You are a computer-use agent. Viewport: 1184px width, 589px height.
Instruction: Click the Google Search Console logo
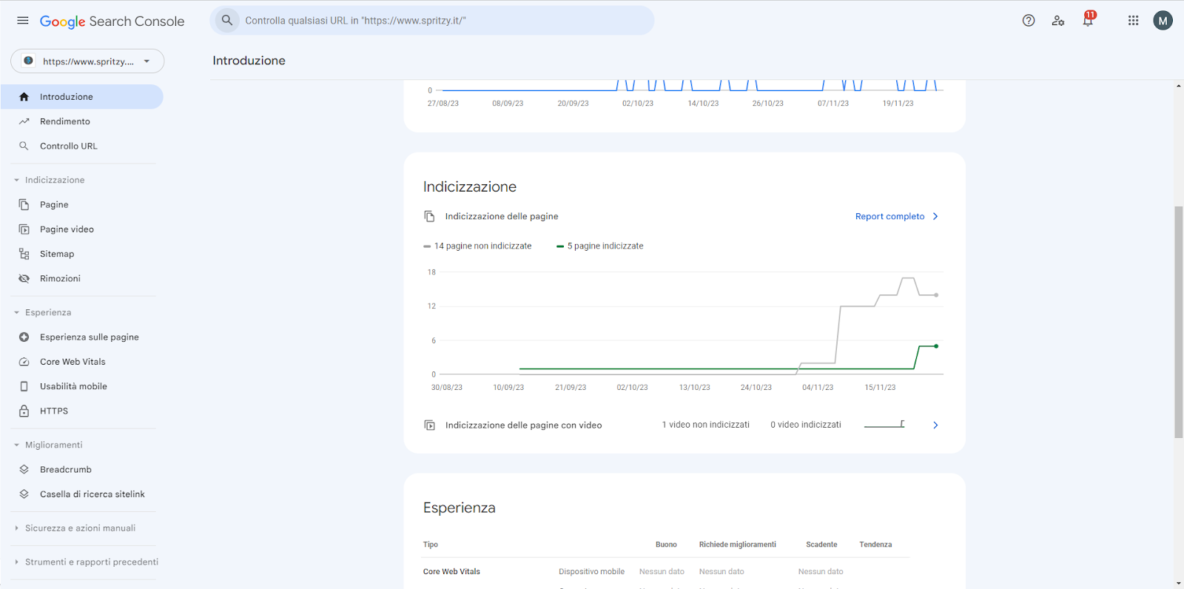pyautogui.click(x=112, y=21)
